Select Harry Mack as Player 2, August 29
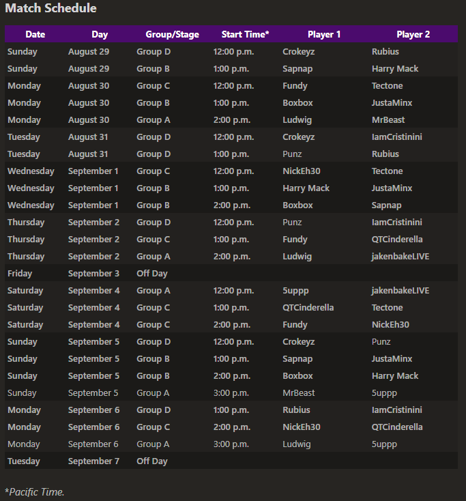This screenshot has height=501, width=466. point(395,69)
